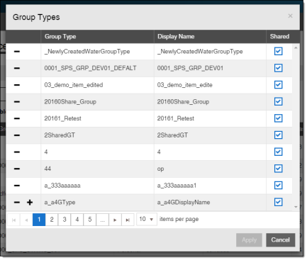This screenshot has height=260, width=307.
Task: Remove the a_333aaaaaa group type row
Action: tap(17, 186)
